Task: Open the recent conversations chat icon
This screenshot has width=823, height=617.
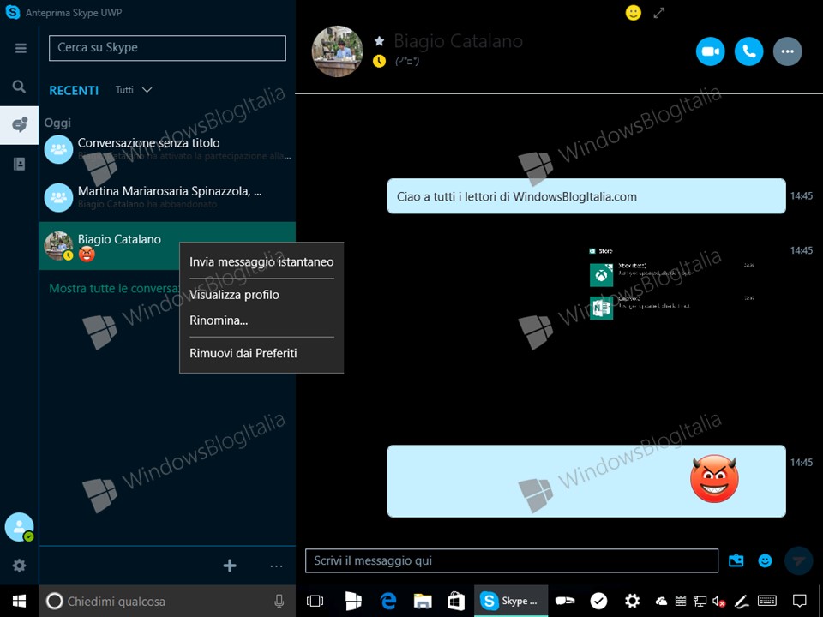Action: pos(20,125)
